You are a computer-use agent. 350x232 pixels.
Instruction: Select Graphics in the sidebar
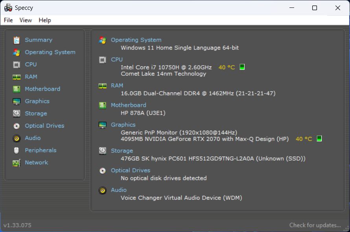pyautogui.click(x=37, y=101)
